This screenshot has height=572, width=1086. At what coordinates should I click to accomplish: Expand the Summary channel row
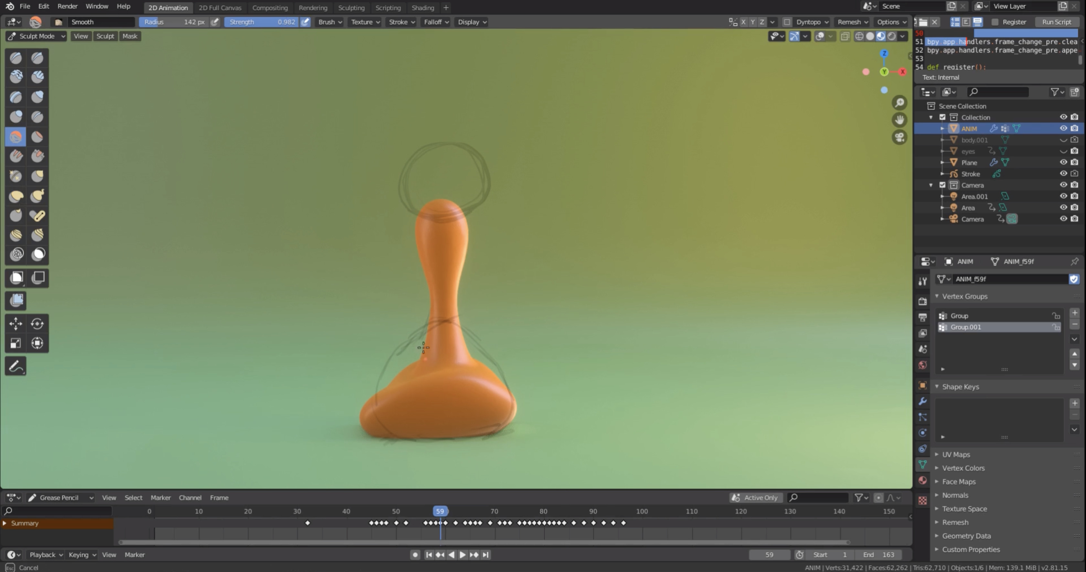5,523
